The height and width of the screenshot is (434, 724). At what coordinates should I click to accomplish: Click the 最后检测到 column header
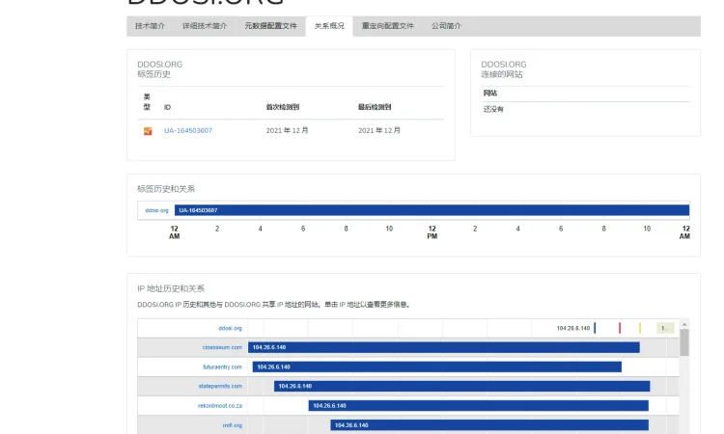tap(374, 107)
